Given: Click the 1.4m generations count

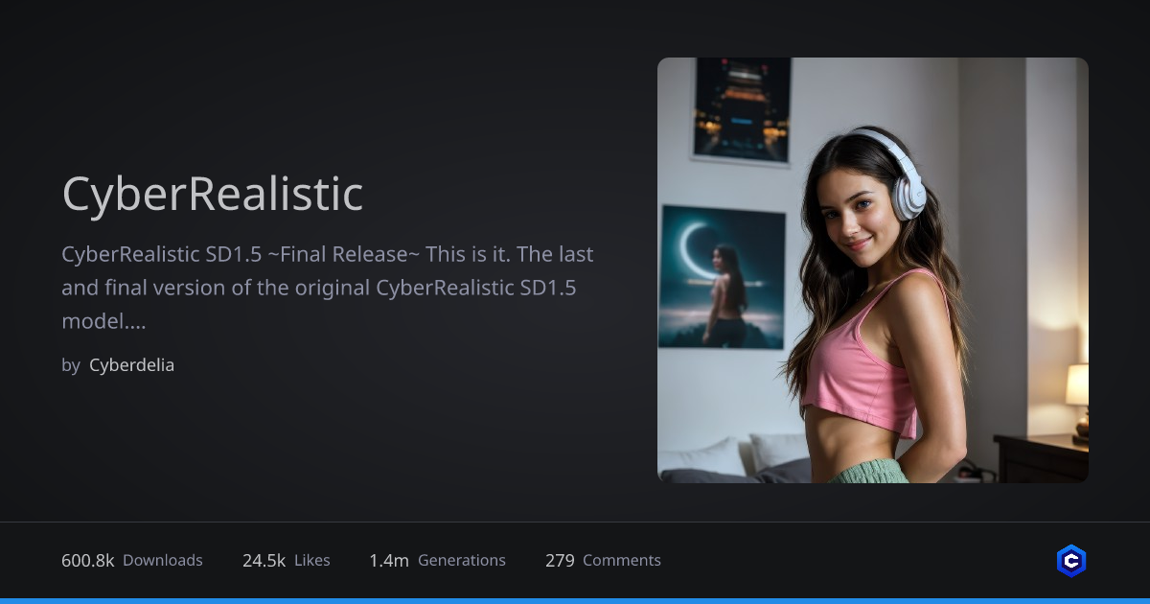Looking at the screenshot, I should click(388, 561).
